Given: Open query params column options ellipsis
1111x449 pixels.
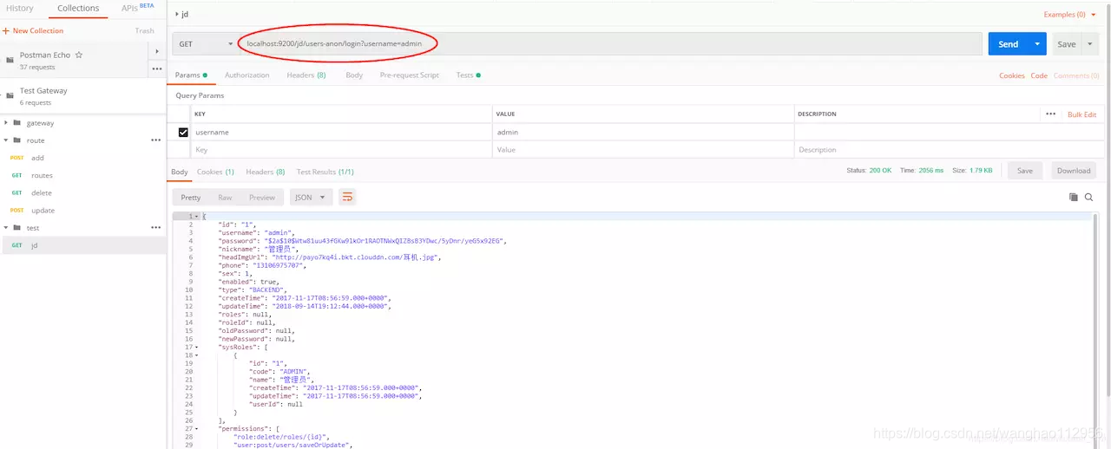Looking at the screenshot, I should click(x=1051, y=114).
